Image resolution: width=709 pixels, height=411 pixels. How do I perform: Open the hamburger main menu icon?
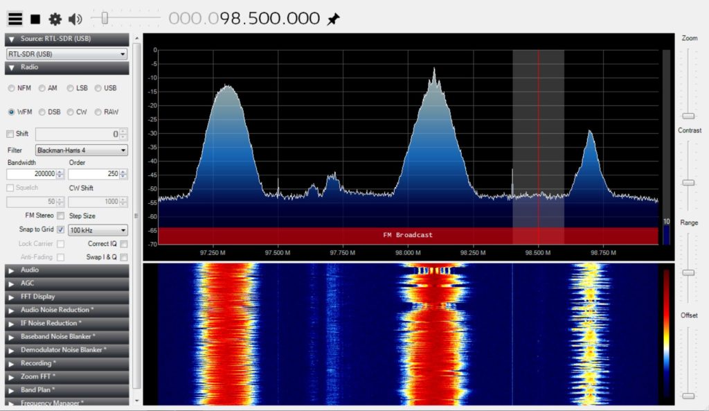pos(15,19)
